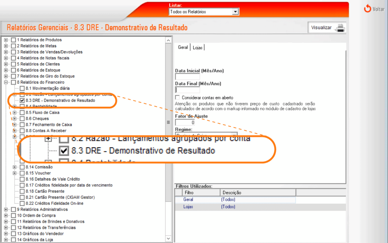Expand 7 Relatórios de Giro do Estoque node
388x243 pixels.
coord(6,76)
